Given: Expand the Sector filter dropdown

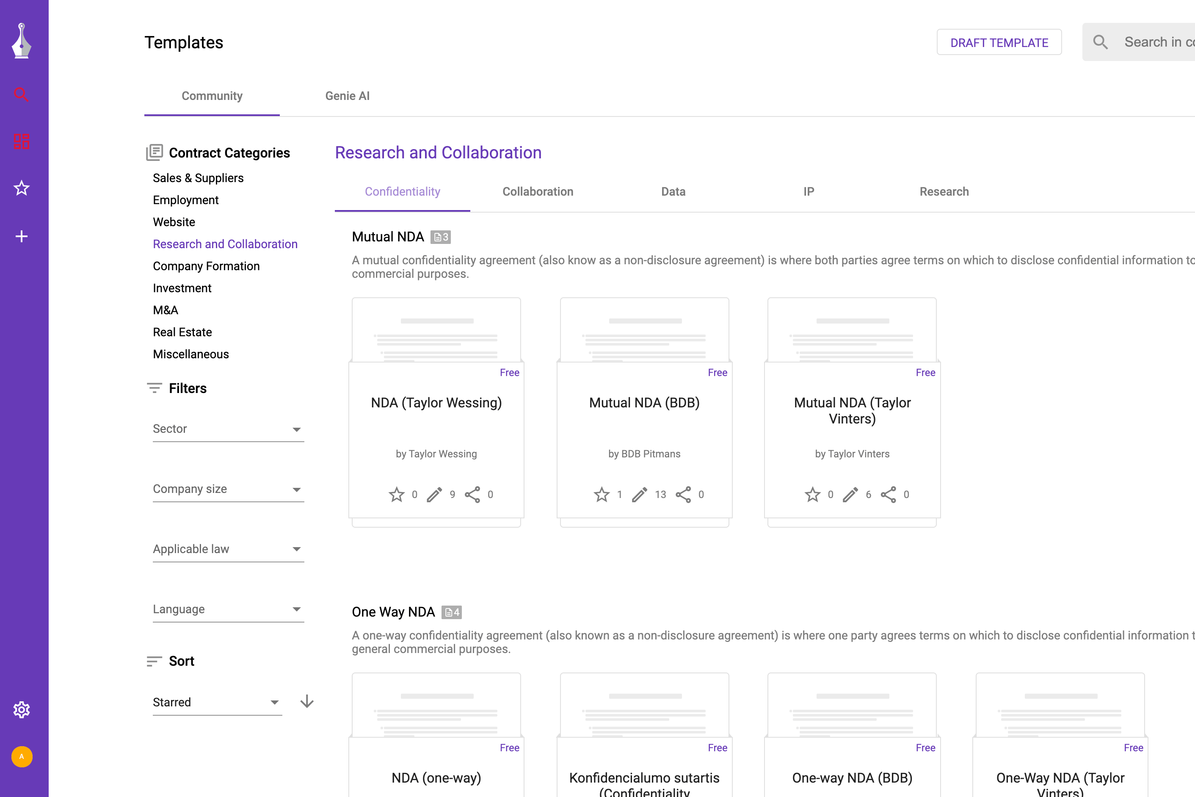Looking at the screenshot, I should [x=228, y=429].
